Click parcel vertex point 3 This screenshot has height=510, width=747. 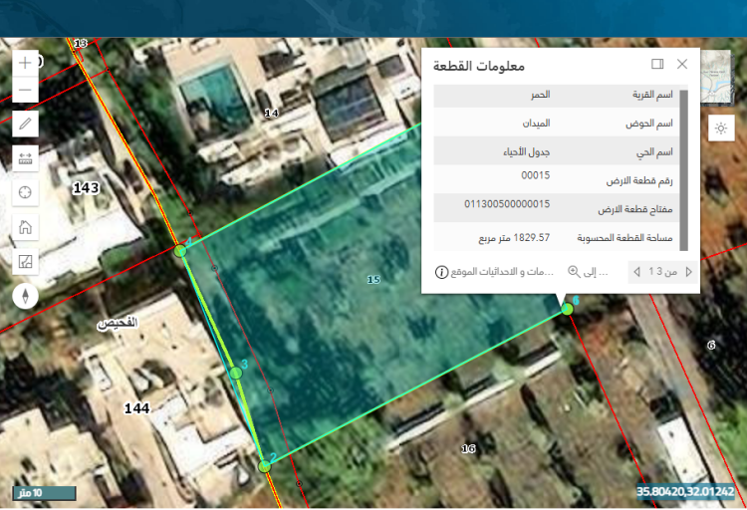(236, 373)
